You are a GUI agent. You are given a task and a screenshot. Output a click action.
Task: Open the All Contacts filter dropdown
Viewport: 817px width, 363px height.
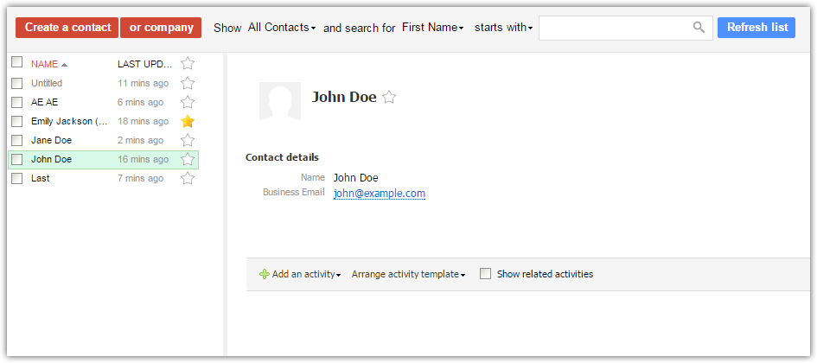point(282,28)
